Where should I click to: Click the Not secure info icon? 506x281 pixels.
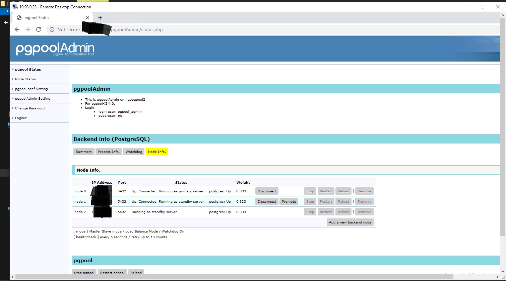pyautogui.click(x=52, y=29)
